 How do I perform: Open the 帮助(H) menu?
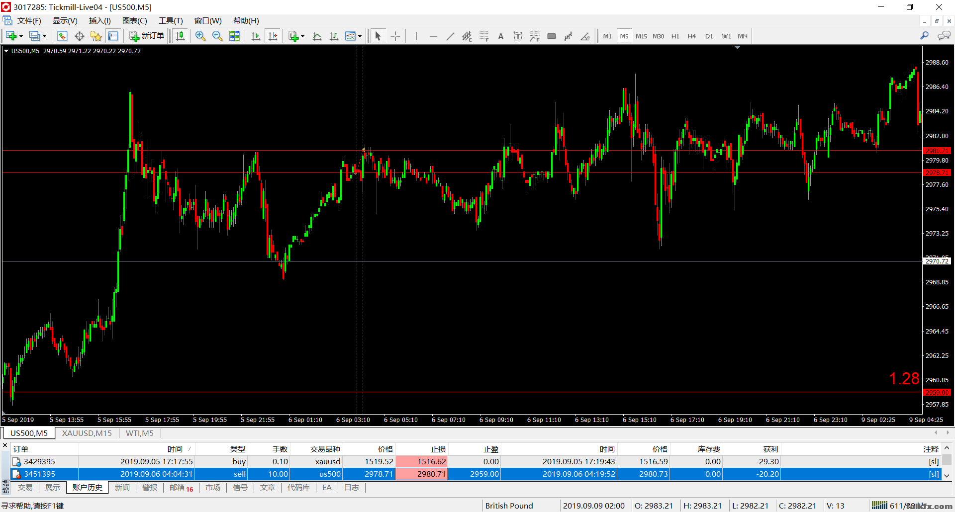(246, 20)
